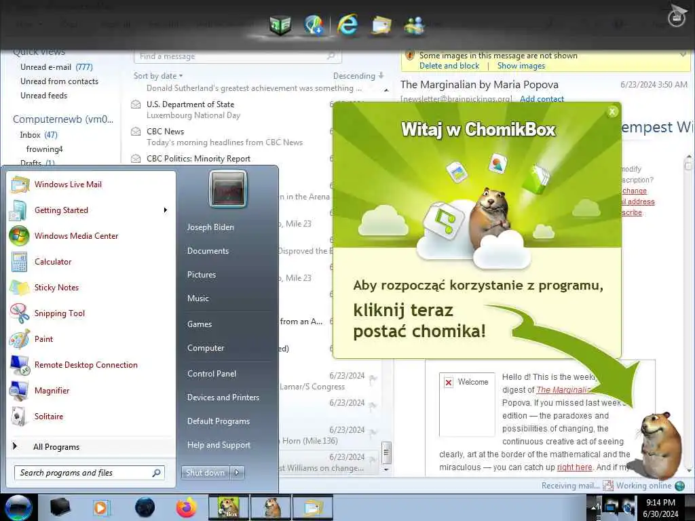Toggle flag on Horn (Mile 136) message
The height and width of the screenshot is (521, 695).
pyautogui.click(x=374, y=433)
